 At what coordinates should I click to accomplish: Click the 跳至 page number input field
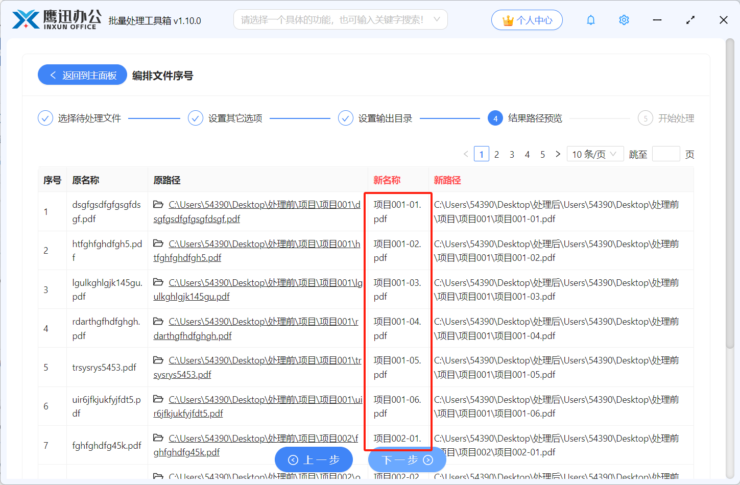tap(666, 153)
